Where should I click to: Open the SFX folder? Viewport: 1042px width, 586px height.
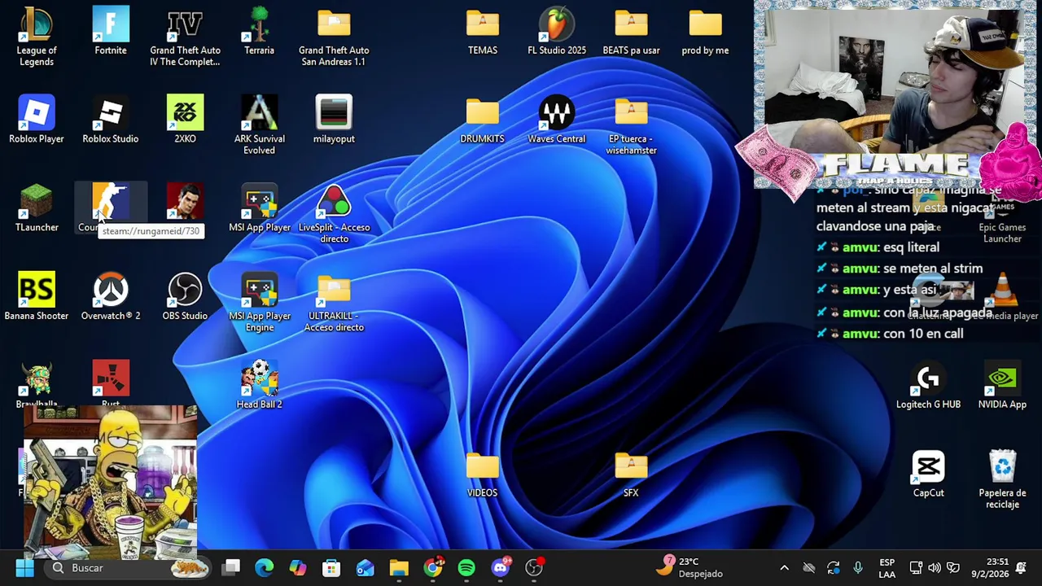[631, 474]
